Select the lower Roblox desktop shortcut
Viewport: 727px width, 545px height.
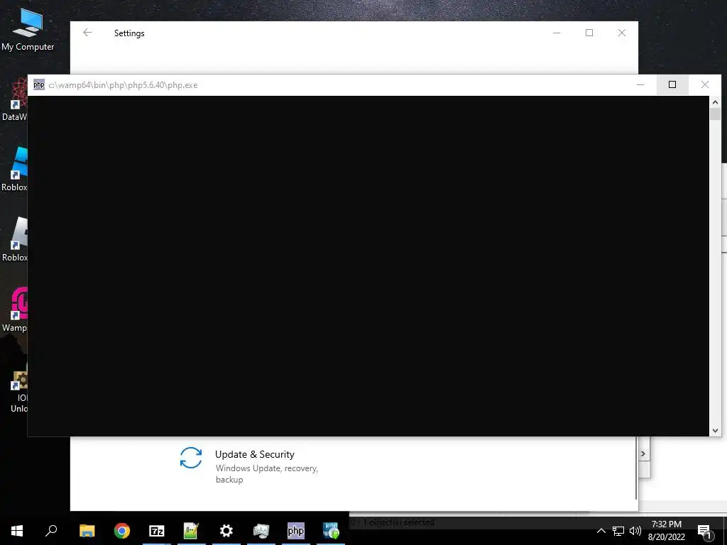tap(14, 240)
